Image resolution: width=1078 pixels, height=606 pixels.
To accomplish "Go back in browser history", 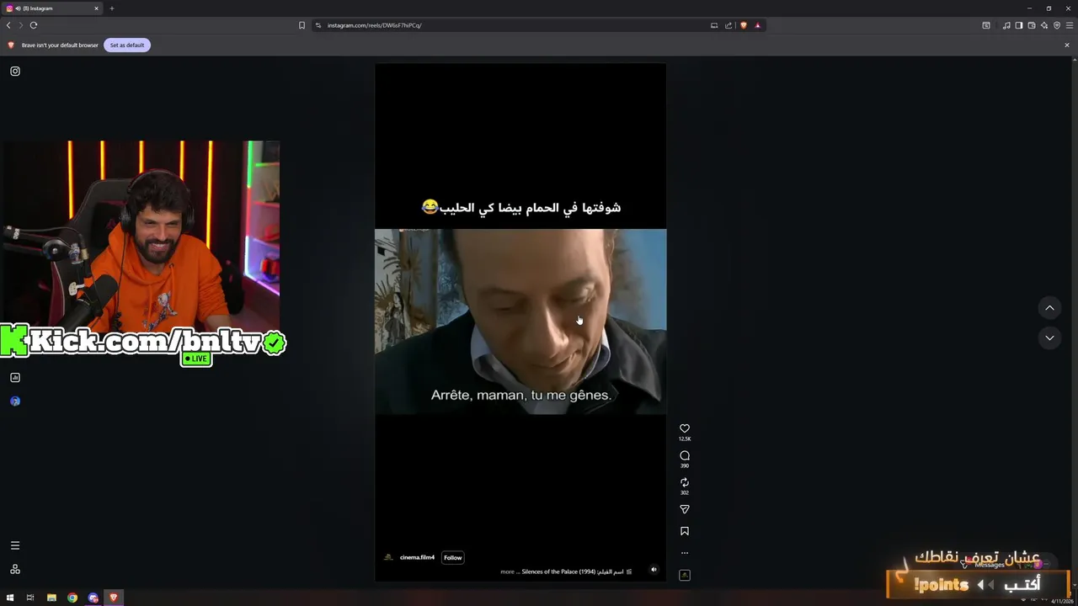I will point(8,25).
